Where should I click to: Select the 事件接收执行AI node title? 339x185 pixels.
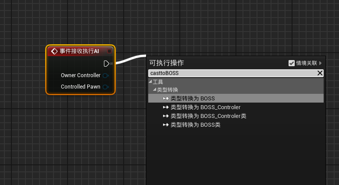79,51
